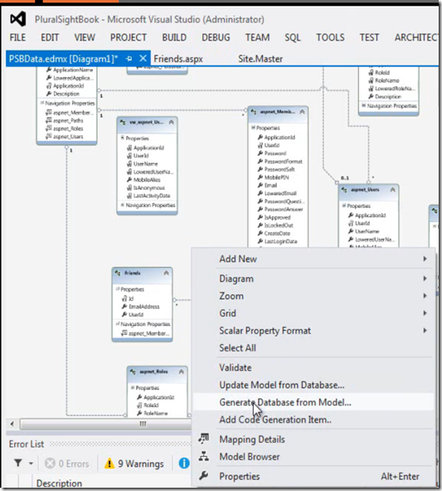
Task: Collapse the aspnet_Users entity chevron
Action: [x=392, y=190]
